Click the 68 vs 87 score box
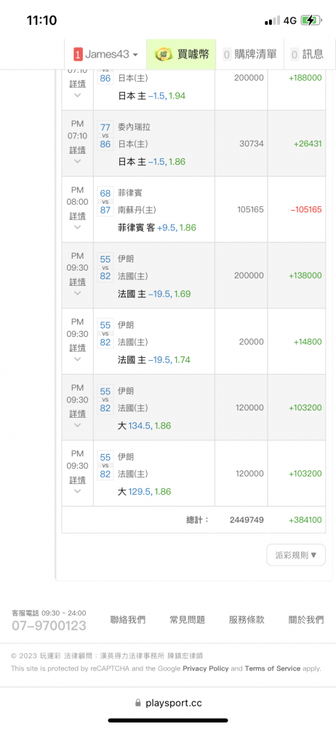The width and height of the screenshot is (336, 729). coord(105,201)
